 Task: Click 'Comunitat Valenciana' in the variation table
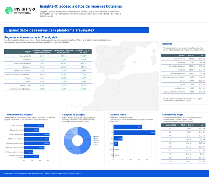(22, 71)
